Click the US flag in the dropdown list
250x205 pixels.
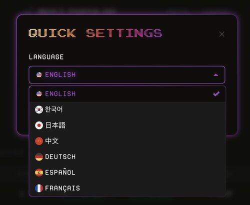[39, 94]
